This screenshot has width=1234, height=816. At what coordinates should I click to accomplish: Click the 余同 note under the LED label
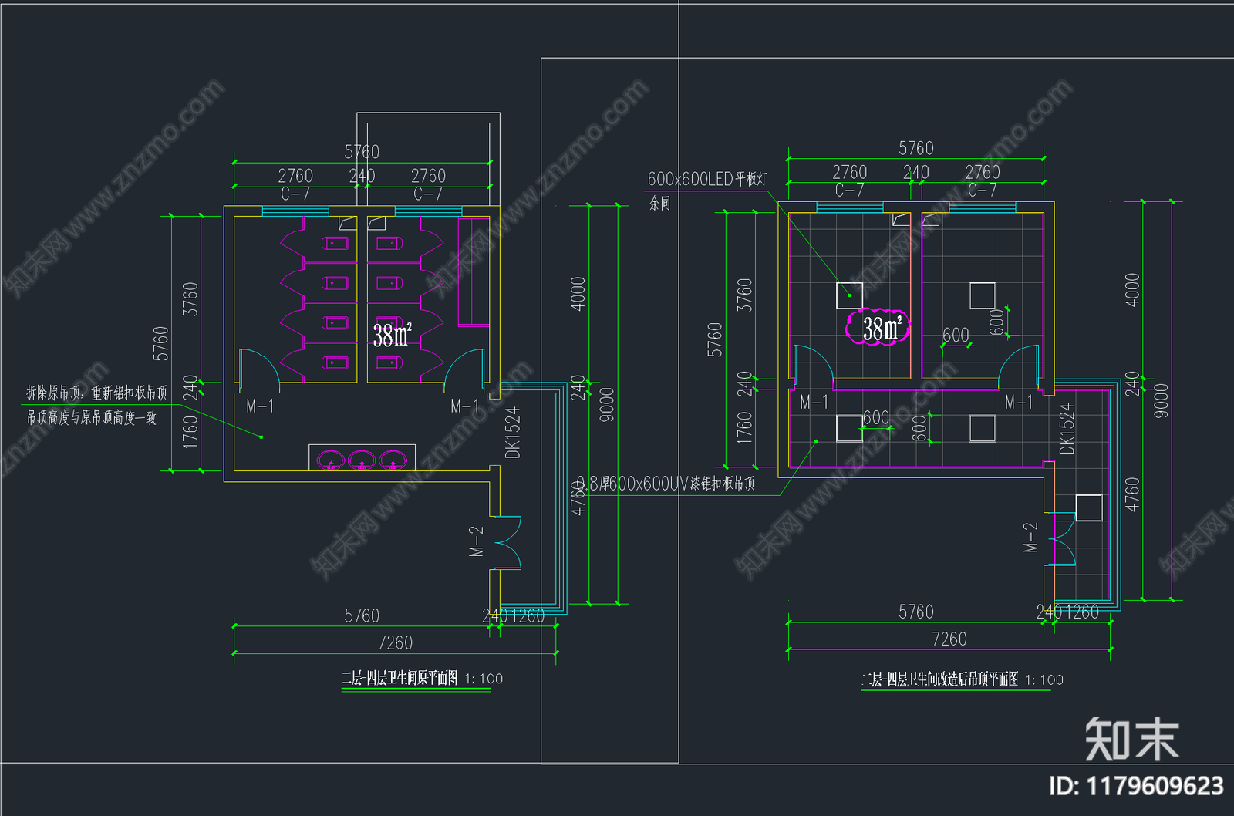[x=659, y=203]
